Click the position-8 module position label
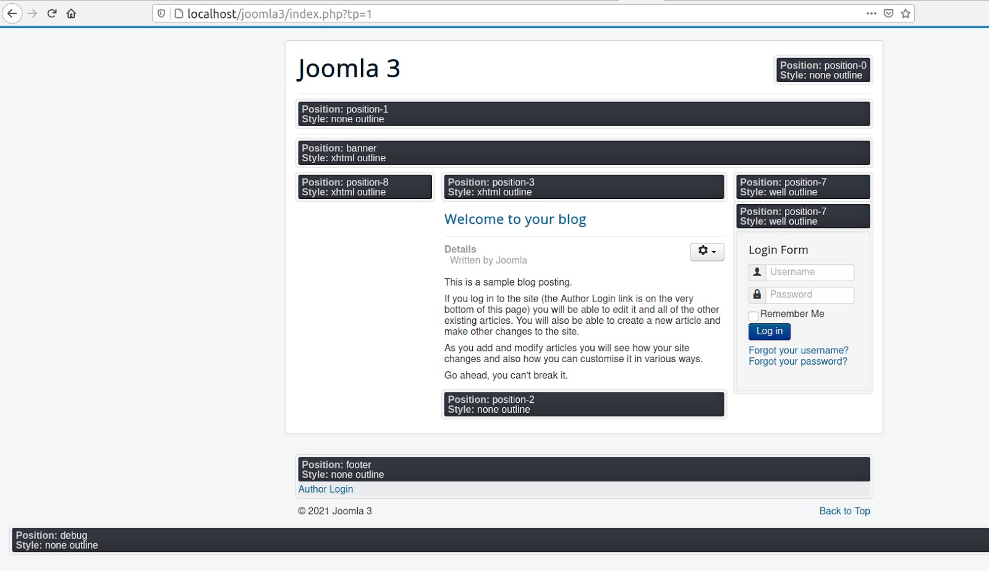Image resolution: width=989 pixels, height=571 pixels. 365,187
